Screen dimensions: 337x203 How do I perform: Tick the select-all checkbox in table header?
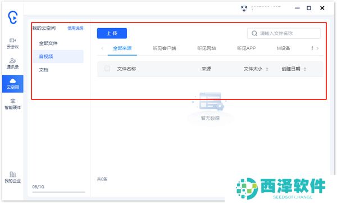tap(107, 69)
